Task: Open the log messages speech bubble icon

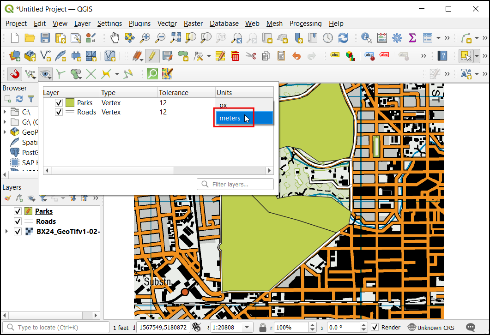Action: (471, 328)
